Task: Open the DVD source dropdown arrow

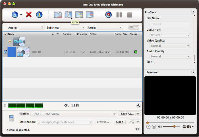Action: [x=21, y=14]
